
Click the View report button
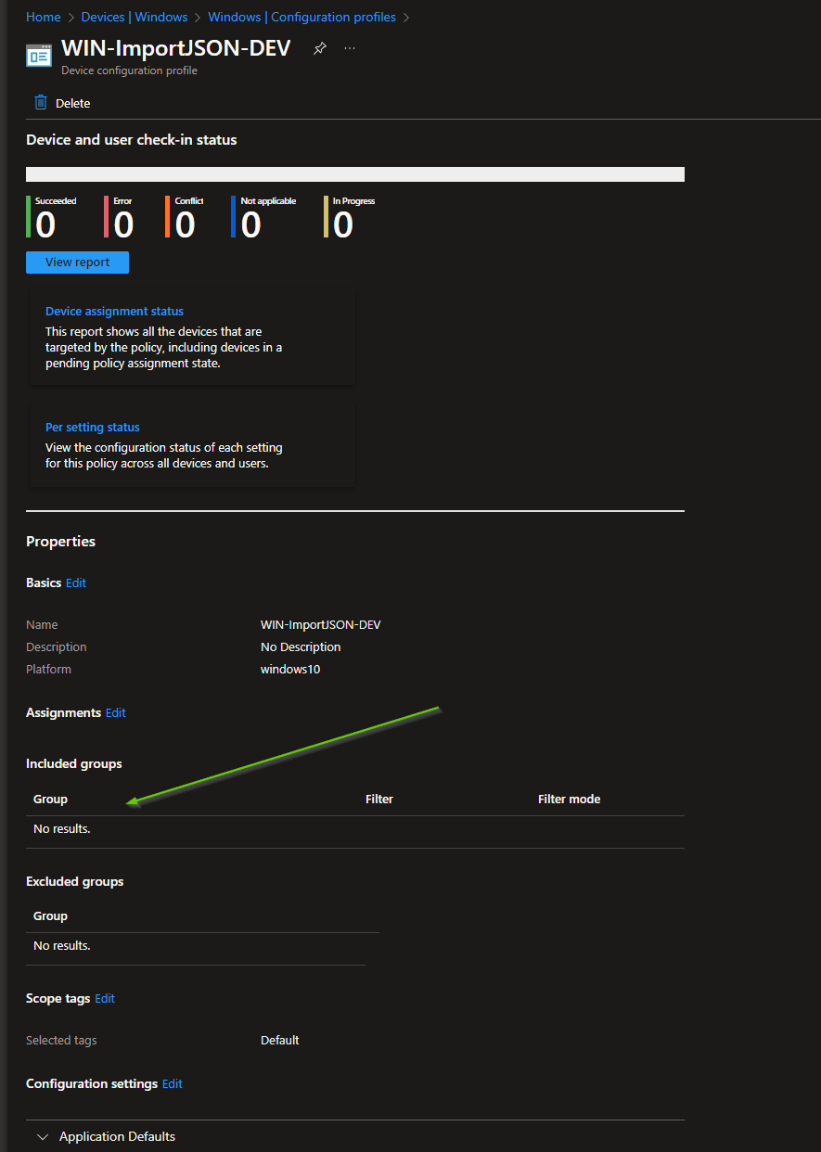coord(77,262)
